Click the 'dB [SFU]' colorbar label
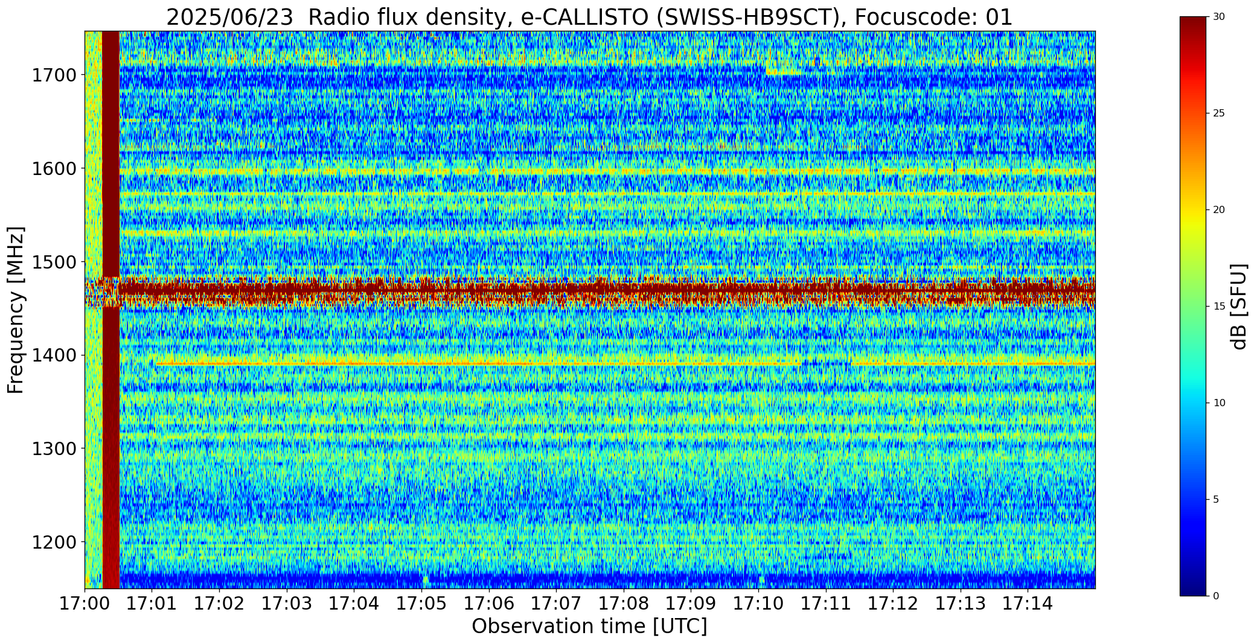 coord(1238,307)
